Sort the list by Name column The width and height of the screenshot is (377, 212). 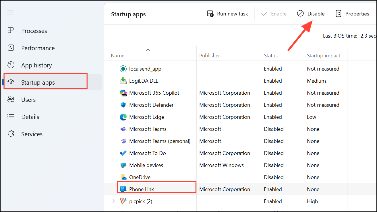pos(118,56)
